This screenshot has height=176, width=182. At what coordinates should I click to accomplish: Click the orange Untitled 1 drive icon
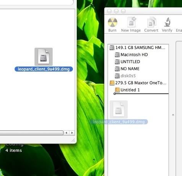[117, 90]
